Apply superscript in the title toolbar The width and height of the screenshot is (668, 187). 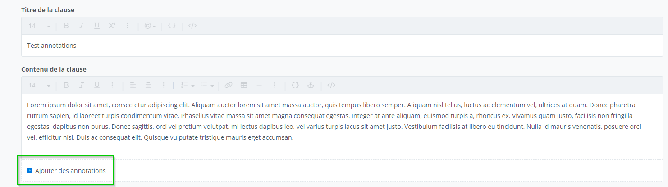[x=112, y=26]
